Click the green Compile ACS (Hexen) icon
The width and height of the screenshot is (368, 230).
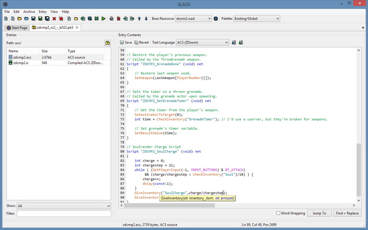(241, 42)
